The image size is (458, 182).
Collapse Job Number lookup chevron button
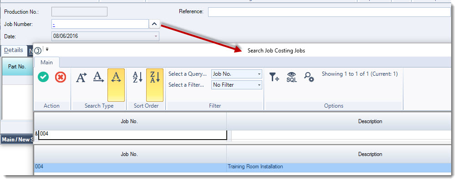point(155,24)
